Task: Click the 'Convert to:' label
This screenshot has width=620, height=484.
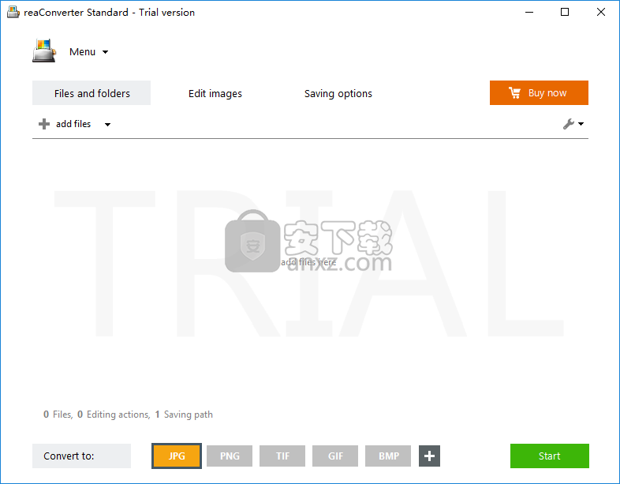Action: [69, 456]
